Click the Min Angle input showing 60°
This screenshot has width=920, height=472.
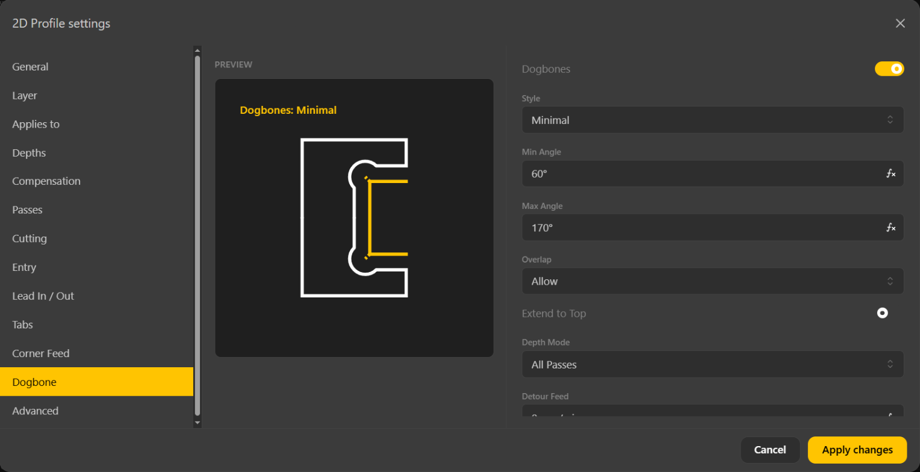712,174
